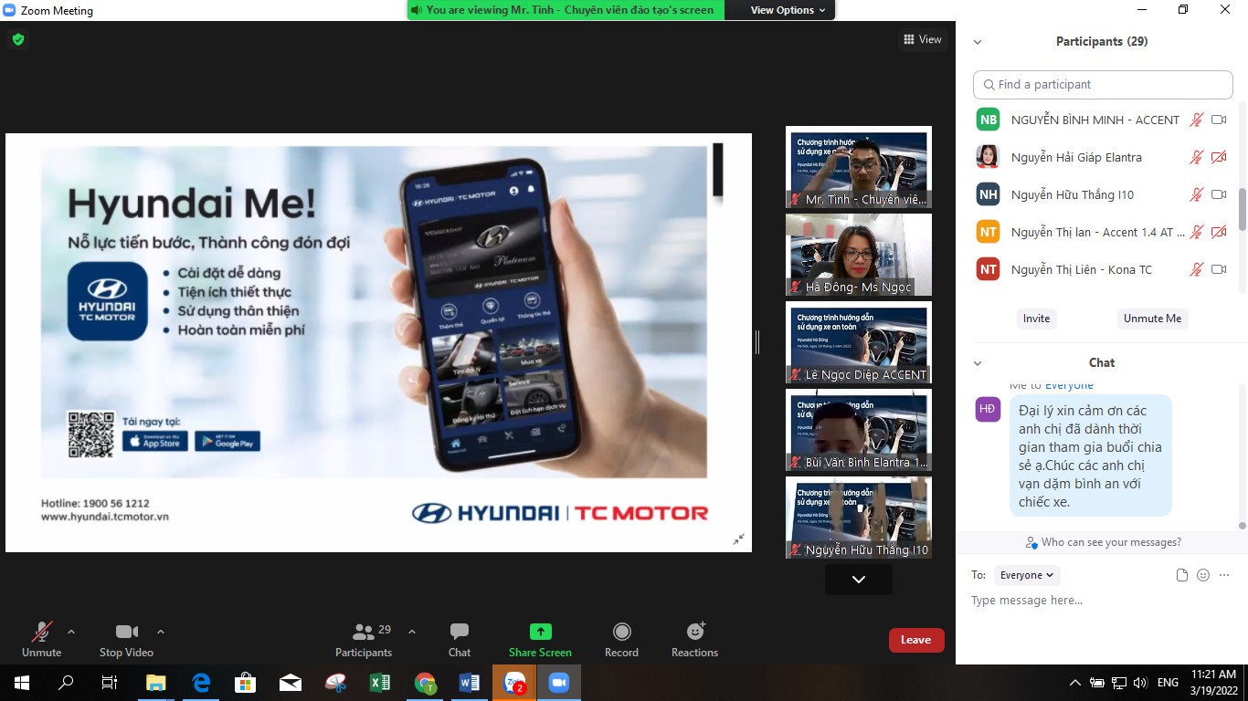Open File Explorer from the taskbar

[x=155, y=683]
